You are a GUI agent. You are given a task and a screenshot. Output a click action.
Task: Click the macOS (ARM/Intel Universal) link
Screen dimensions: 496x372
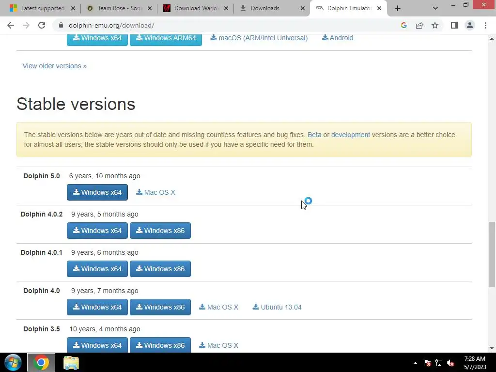(x=259, y=38)
